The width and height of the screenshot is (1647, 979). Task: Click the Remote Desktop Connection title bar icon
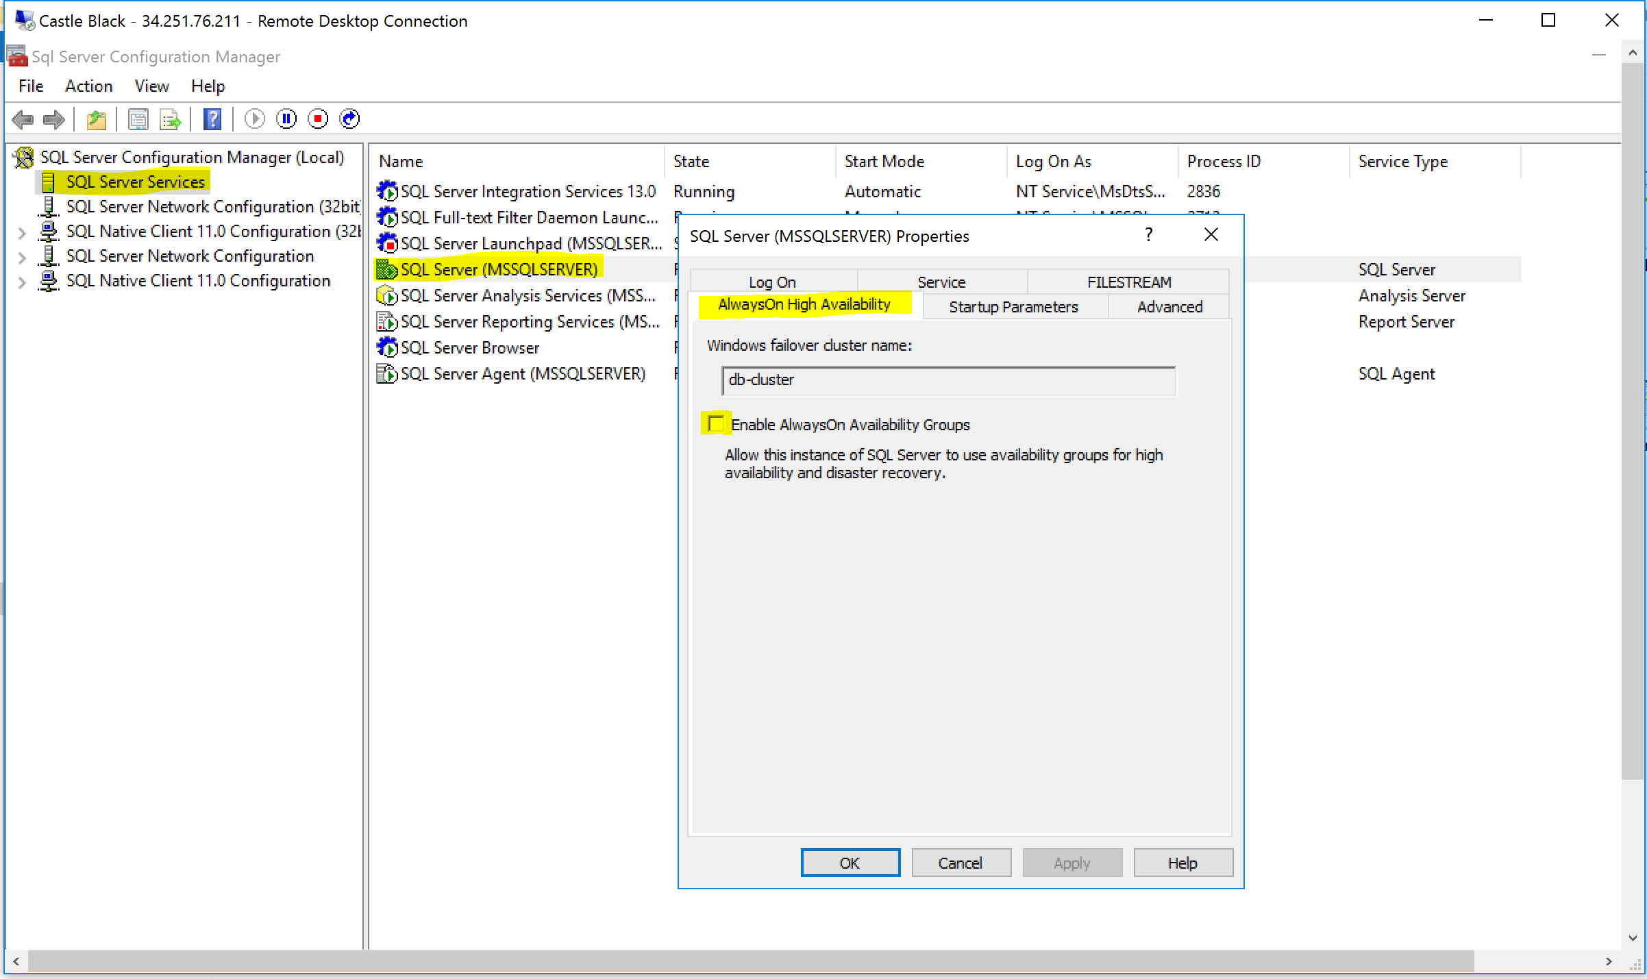pyautogui.click(x=25, y=21)
